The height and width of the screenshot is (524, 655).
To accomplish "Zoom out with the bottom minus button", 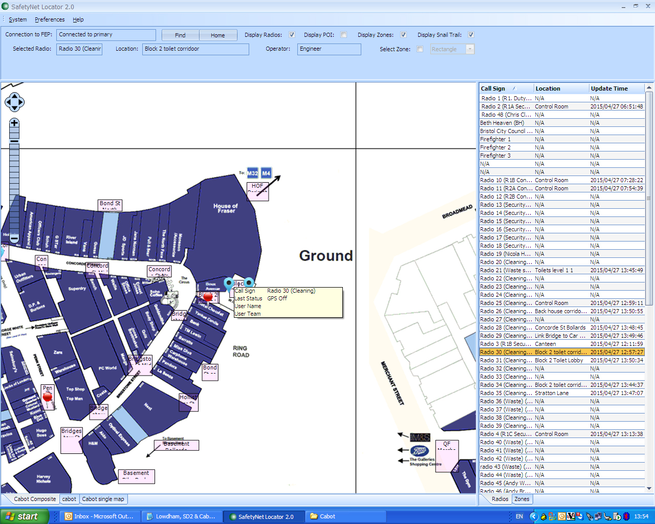I will pyautogui.click(x=14, y=238).
